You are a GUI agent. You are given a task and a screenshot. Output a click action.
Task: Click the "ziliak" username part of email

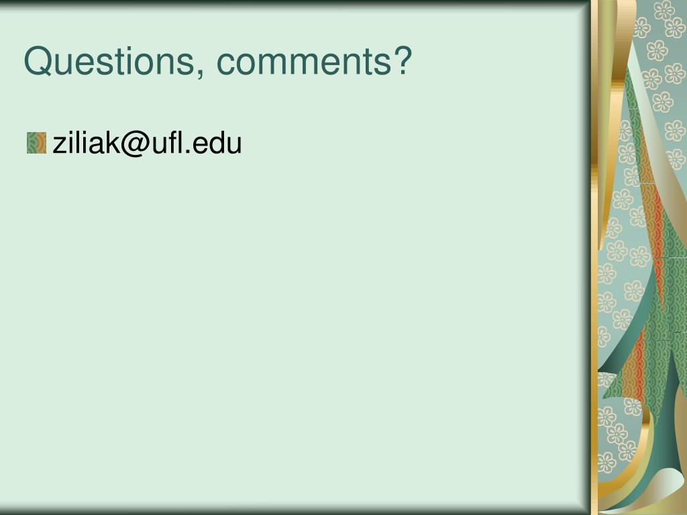pos(86,144)
